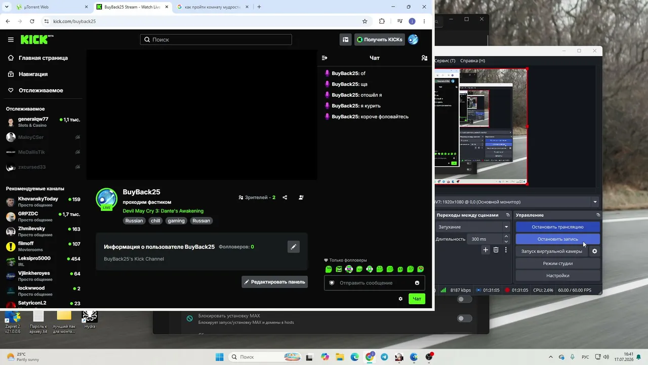Click the OBS preview thumbnail
This screenshot has height=365, width=648.
click(481, 127)
